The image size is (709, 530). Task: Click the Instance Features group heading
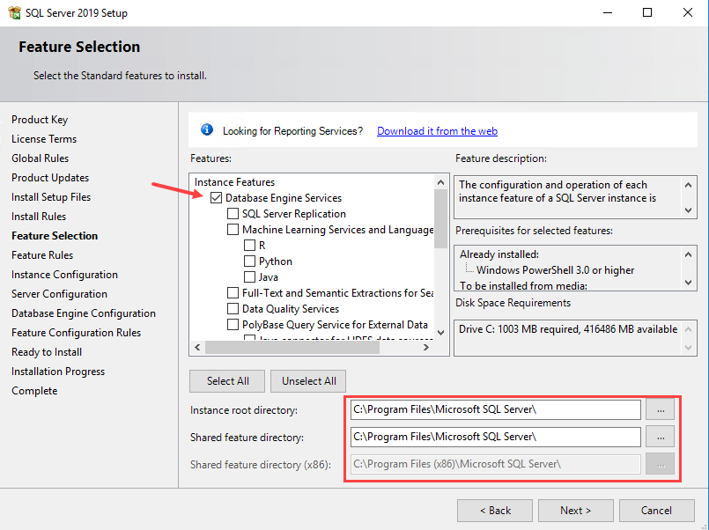pyautogui.click(x=234, y=182)
